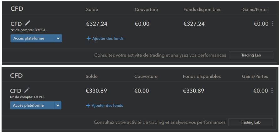Image resolution: width=280 pixels, height=132 pixels.
Task: Click the Ajouter des fonds link in the €330.89 panel
Action: (107, 106)
